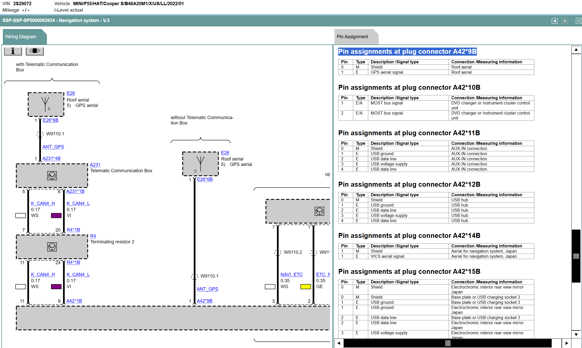Switch to the Pin Assignment tab
This screenshot has height=348, width=582.
356,37
